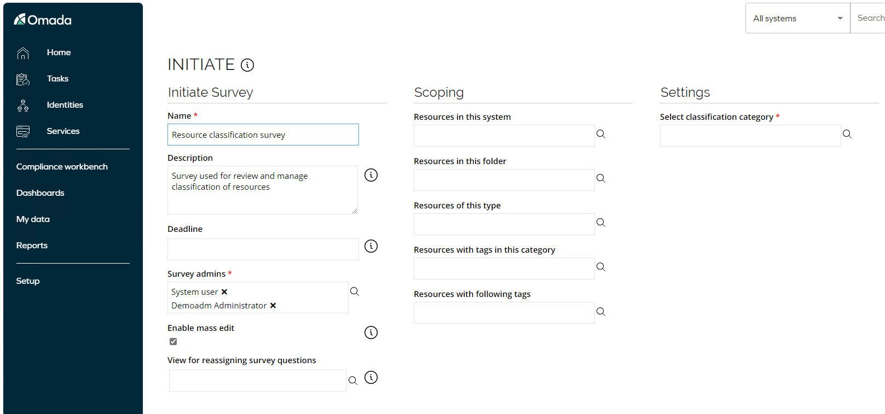Viewport: 885px width, 414px height.
Task: Click lookup icon for Resources in this system
Action: pyautogui.click(x=601, y=134)
